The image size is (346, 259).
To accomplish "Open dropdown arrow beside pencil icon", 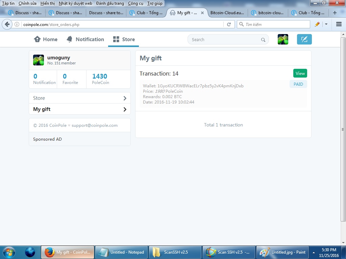I will (x=326, y=24).
